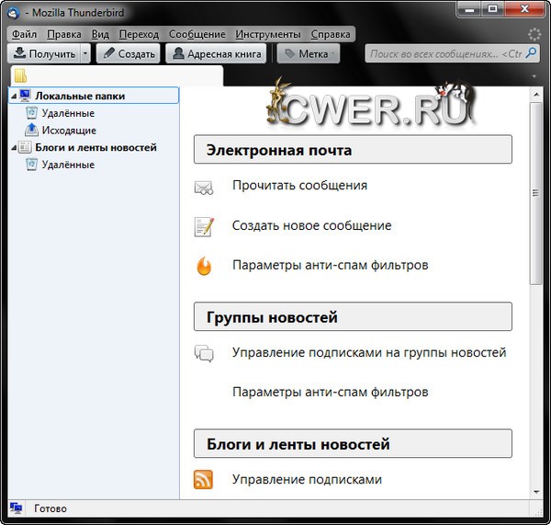Click the notepad icon beside Создать новое сообщение
Image resolution: width=551 pixels, height=525 pixels.
coord(204,226)
